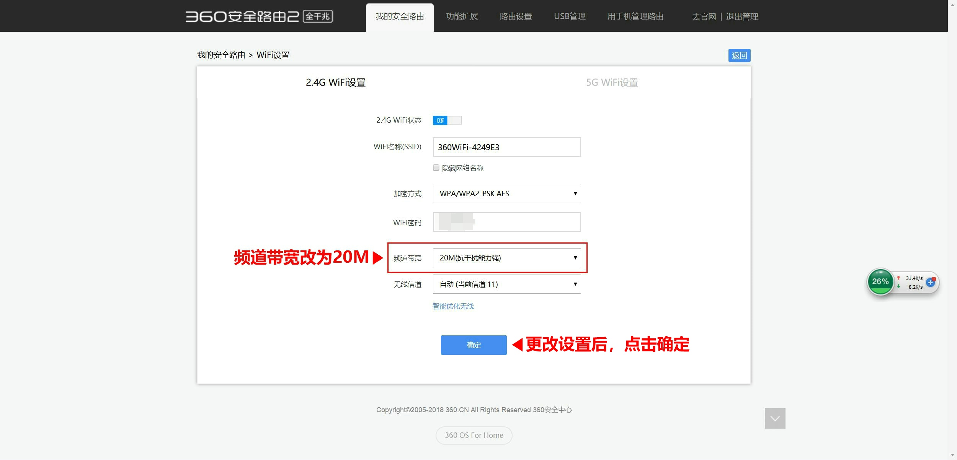Switch to 5G WiFi设置 tab

click(612, 83)
